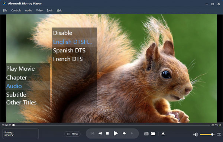This screenshot has width=223, height=142.
Task: Open the disc Menu button
Action: pos(72,134)
